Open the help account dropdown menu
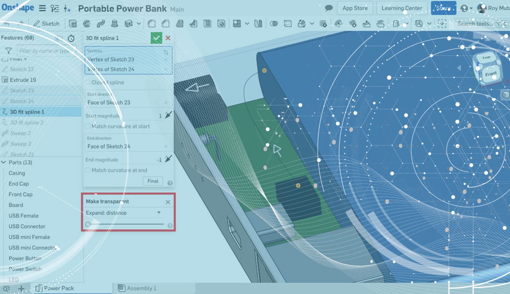 (x=466, y=8)
